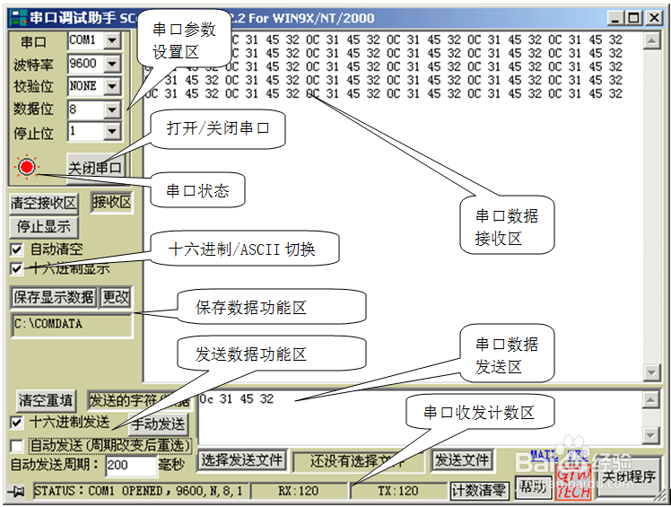Click the 自动发送周期 input showing 200
This screenshot has height=507, width=671.
pyautogui.click(x=131, y=466)
